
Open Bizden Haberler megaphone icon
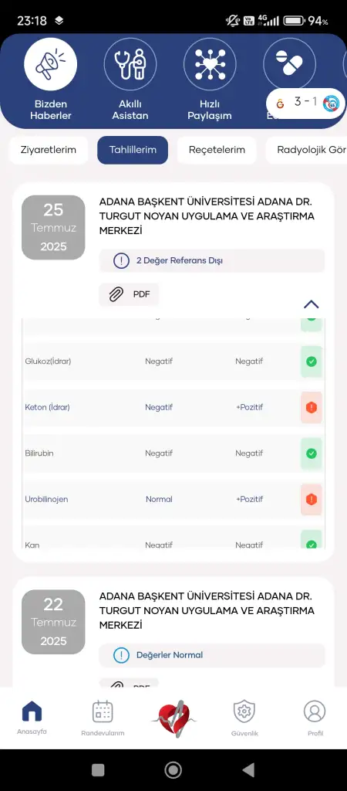[50, 64]
